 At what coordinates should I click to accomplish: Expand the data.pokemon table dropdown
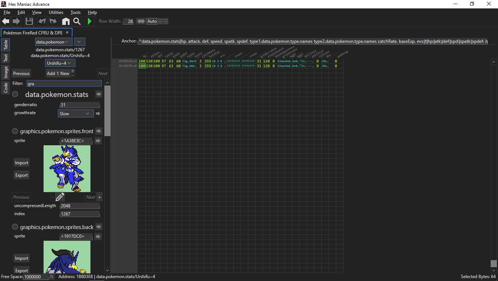click(x=54, y=42)
